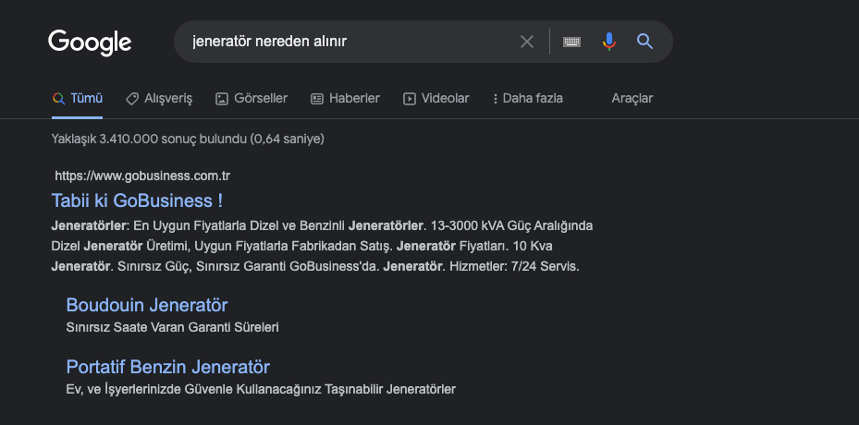The image size is (859, 425).
Task: Switch to the Görseller tab
Action: (252, 99)
